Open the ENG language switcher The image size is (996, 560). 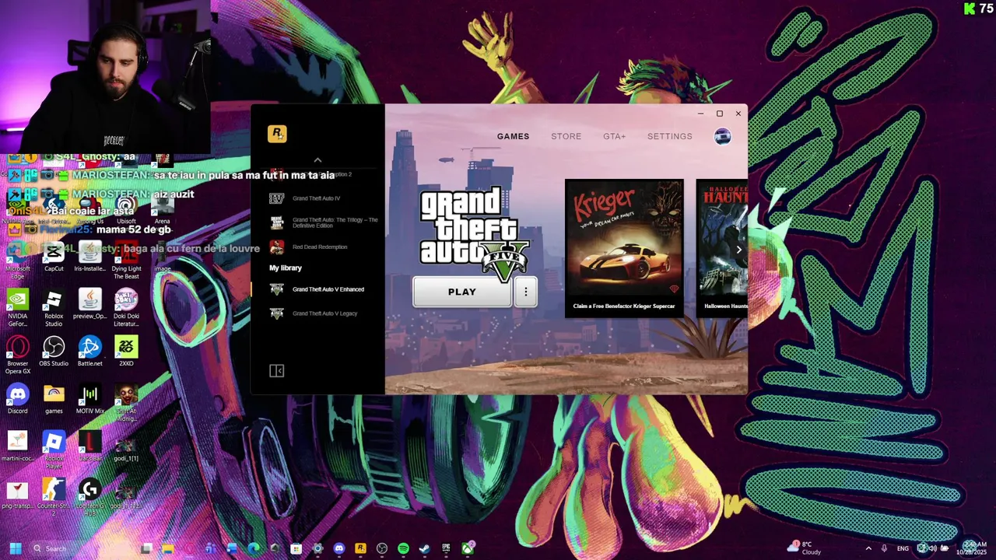click(903, 548)
